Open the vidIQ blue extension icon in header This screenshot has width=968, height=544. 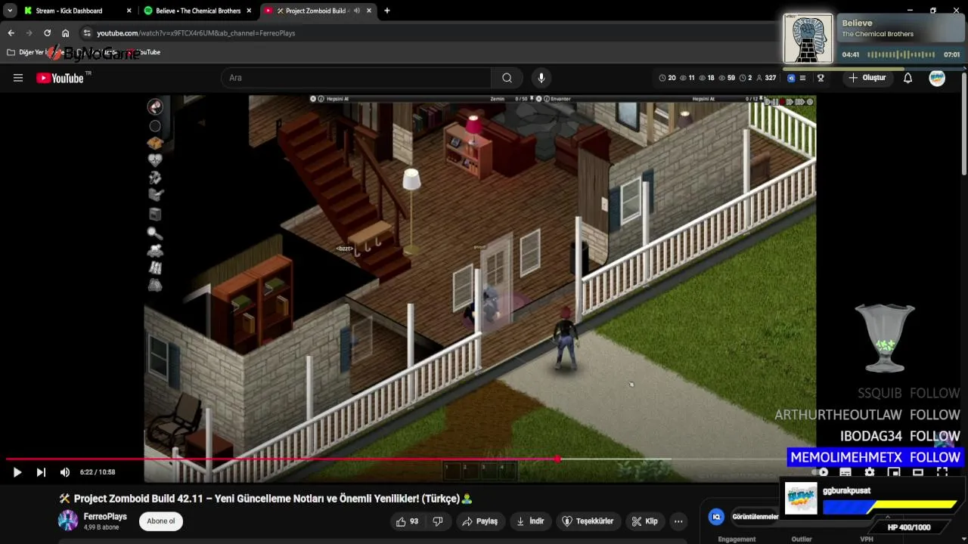click(791, 78)
